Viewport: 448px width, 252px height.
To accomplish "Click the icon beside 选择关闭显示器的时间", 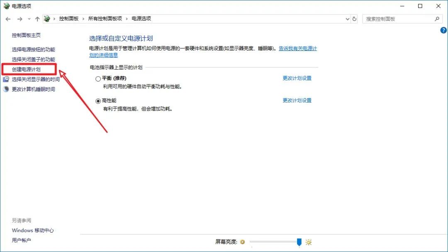I will coord(6,79).
